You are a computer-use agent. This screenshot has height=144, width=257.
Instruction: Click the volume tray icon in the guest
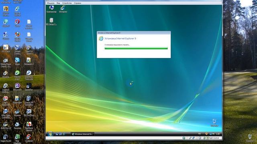point(213,134)
